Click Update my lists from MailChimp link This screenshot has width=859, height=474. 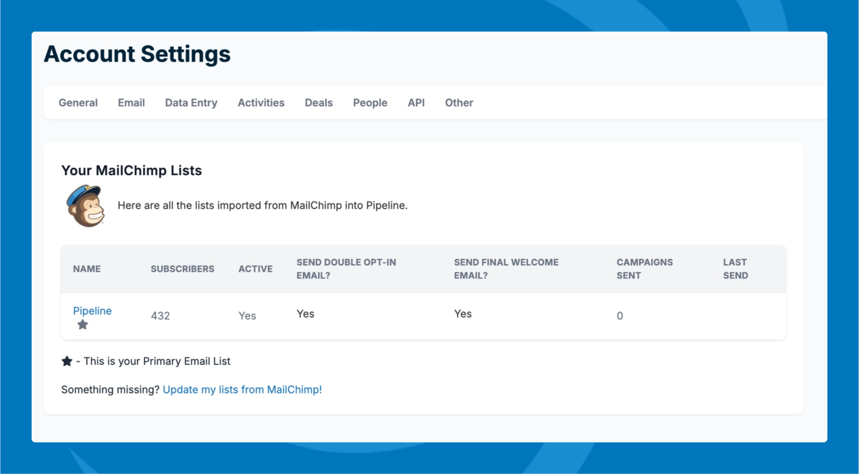coord(242,389)
